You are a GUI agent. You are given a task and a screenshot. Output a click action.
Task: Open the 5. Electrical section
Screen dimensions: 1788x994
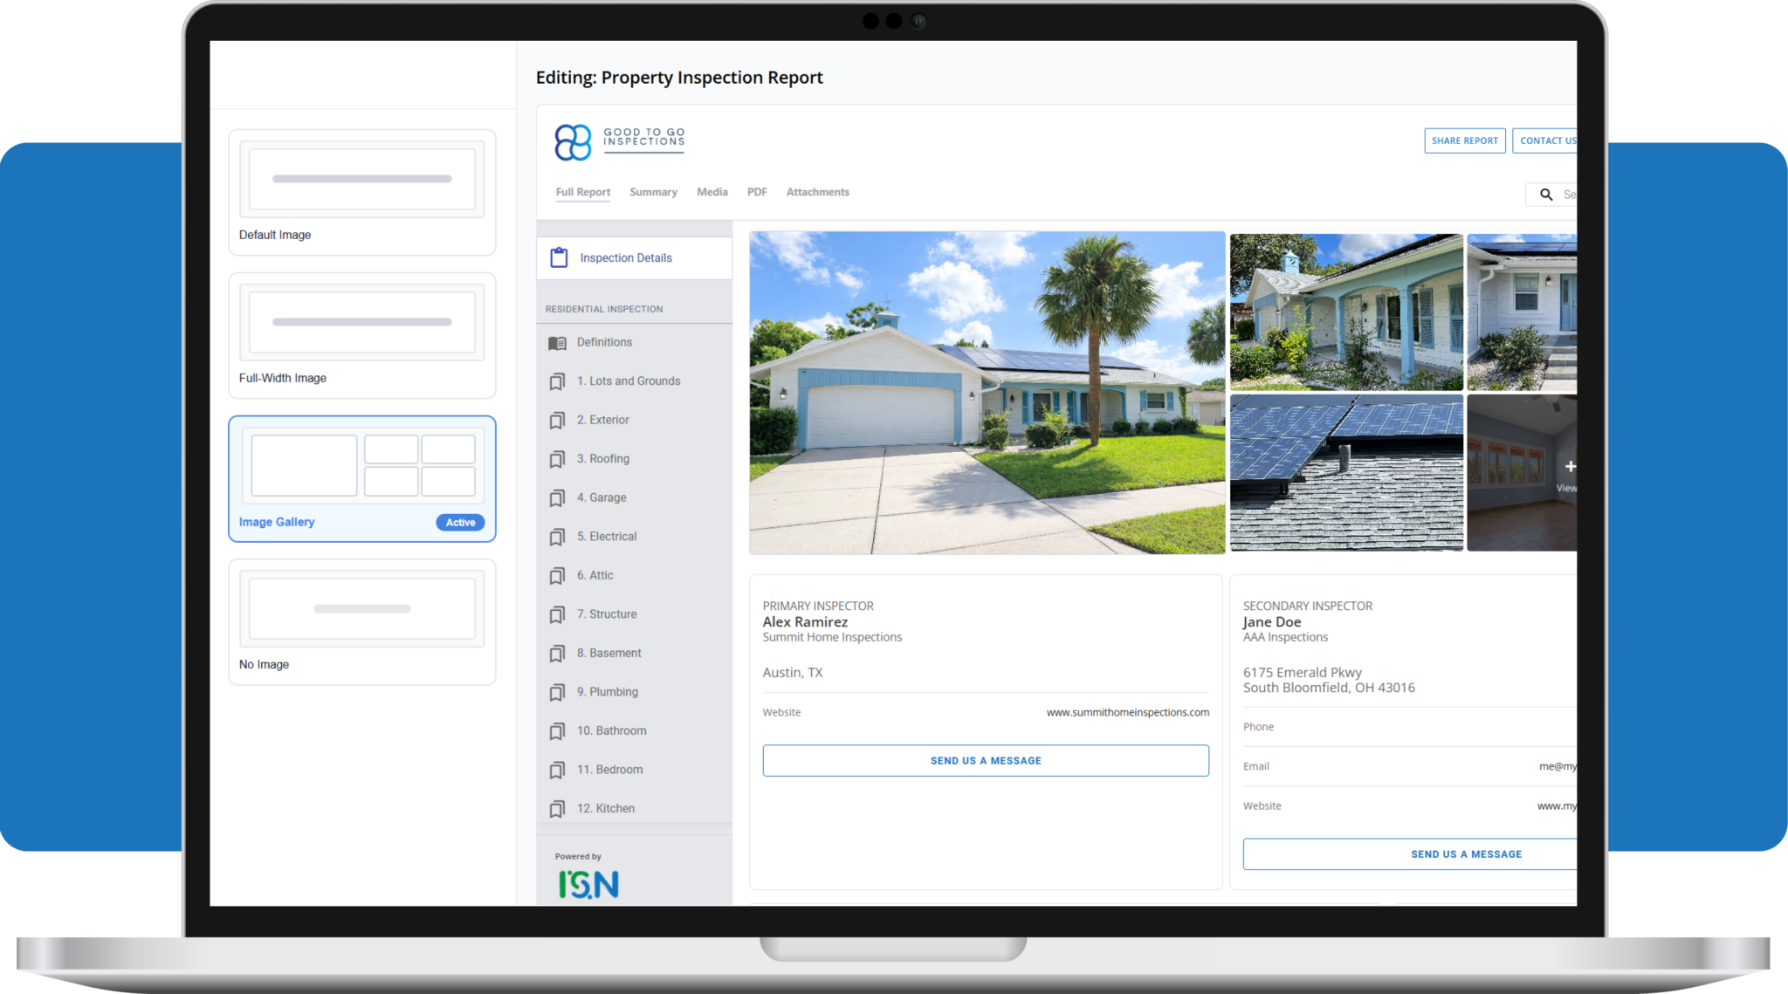pyautogui.click(x=635, y=537)
